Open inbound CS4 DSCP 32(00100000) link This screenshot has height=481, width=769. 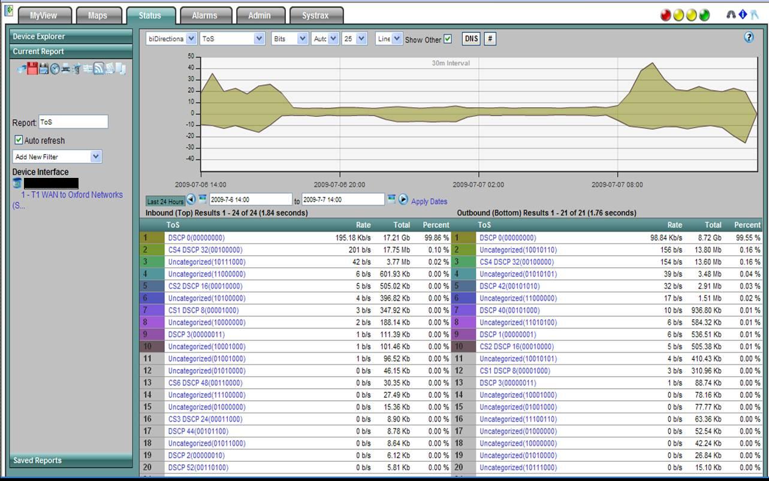click(206, 250)
